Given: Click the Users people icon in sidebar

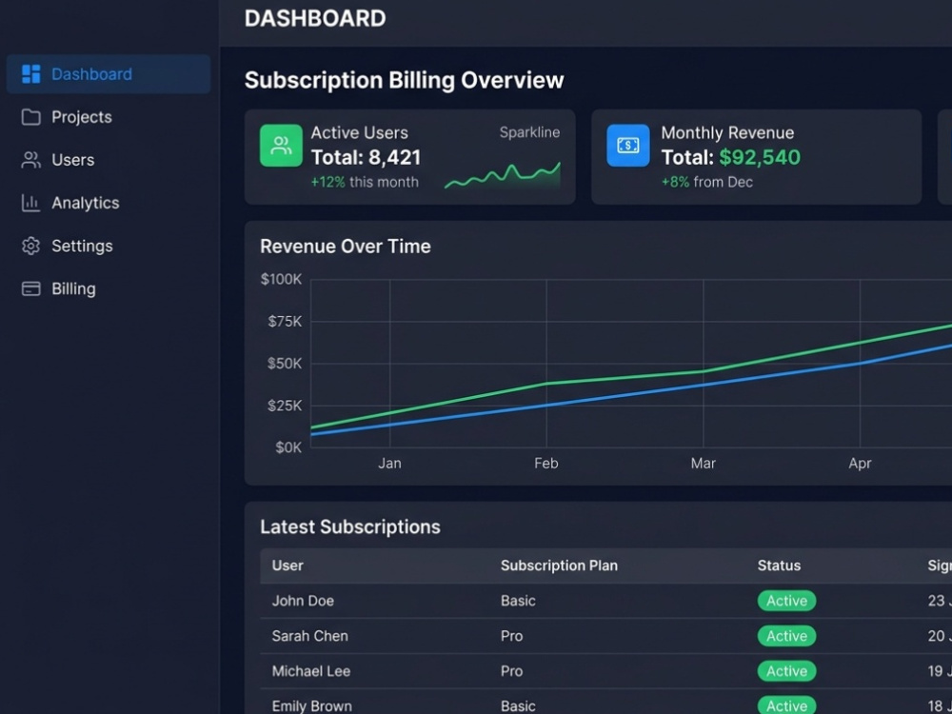Looking at the screenshot, I should click(x=31, y=160).
